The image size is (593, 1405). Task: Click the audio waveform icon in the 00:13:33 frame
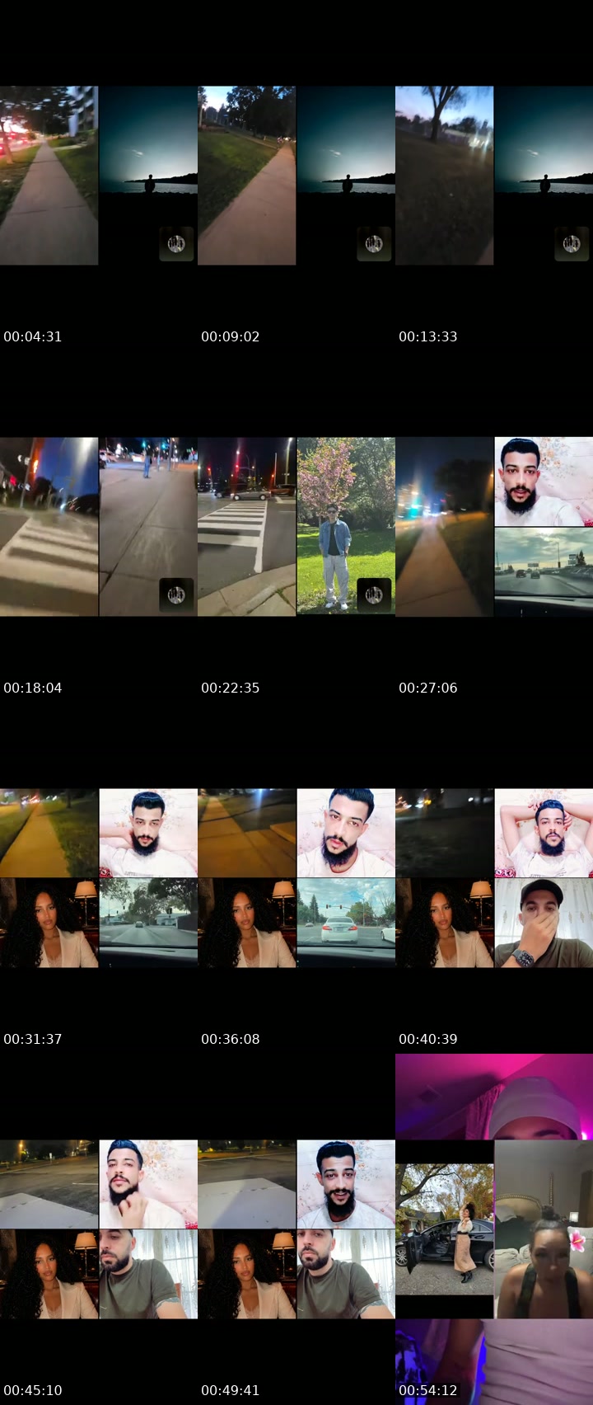[x=572, y=244]
